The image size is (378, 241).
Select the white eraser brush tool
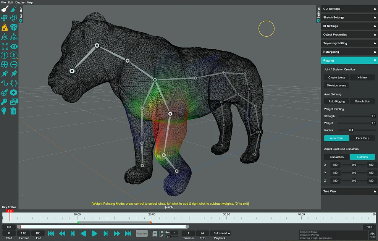[5, 9]
